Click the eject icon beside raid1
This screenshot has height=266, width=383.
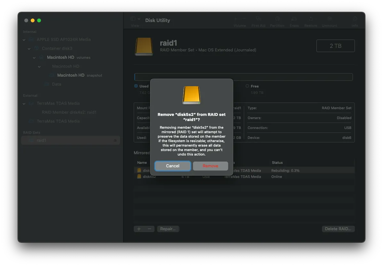click(x=115, y=141)
